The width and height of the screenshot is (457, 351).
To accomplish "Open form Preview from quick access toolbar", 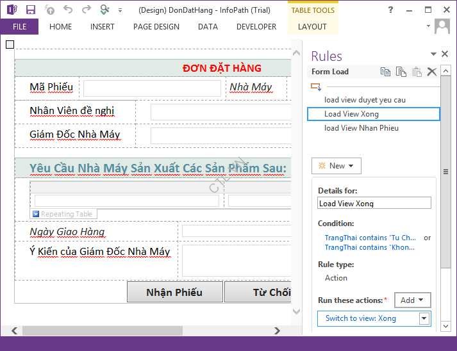I will (x=104, y=10).
